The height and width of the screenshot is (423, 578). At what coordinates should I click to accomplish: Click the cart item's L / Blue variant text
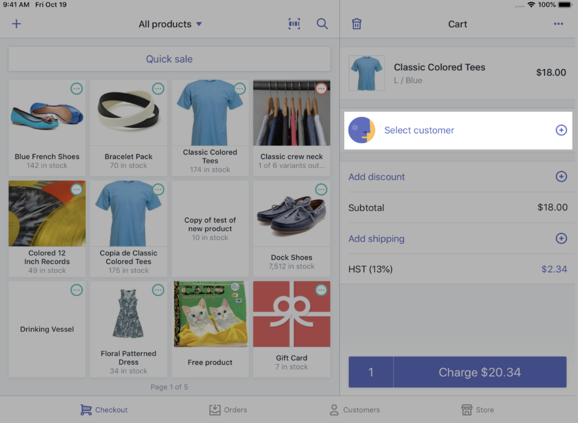(408, 80)
